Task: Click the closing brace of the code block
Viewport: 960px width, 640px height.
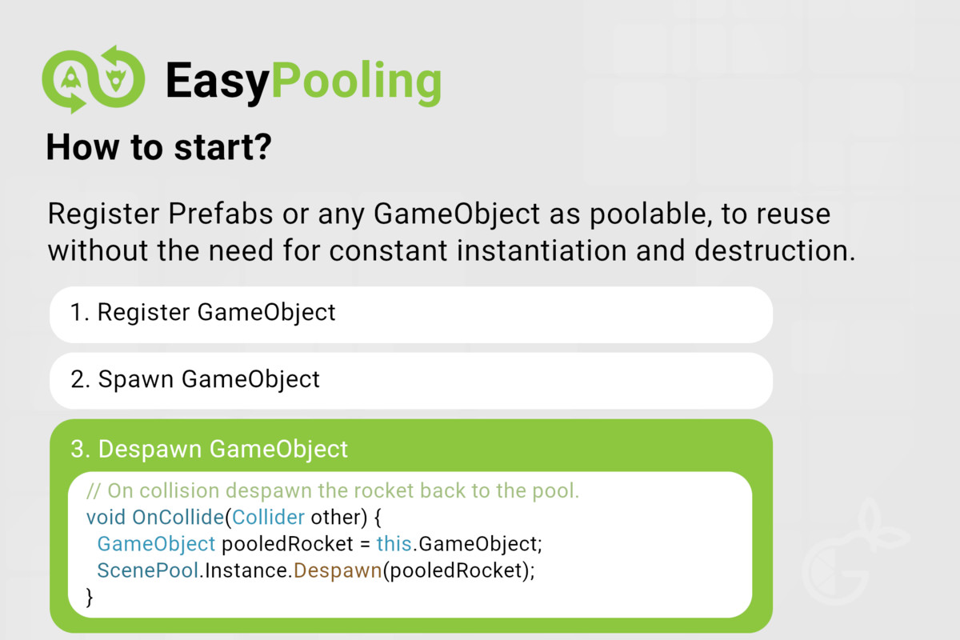Action: 90,598
